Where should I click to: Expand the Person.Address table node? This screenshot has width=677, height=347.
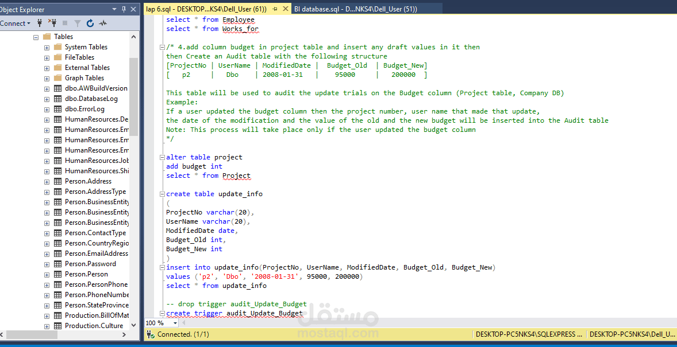click(x=47, y=181)
